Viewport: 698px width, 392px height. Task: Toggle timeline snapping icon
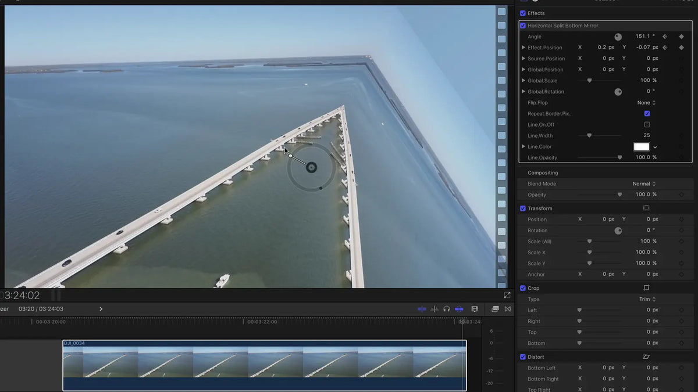tap(422, 309)
